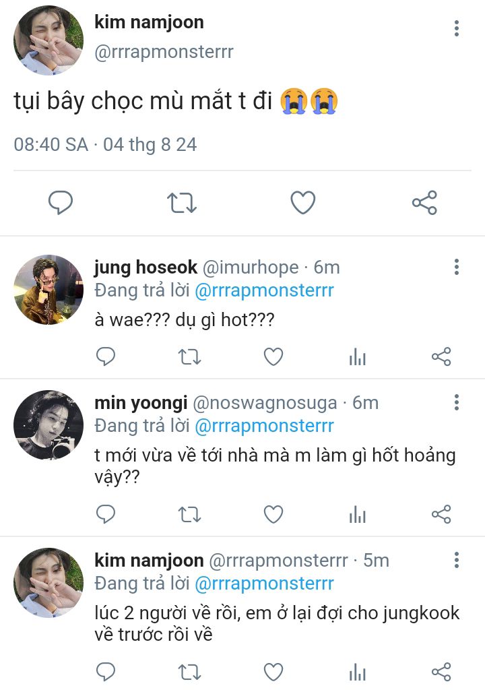The height and width of the screenshot is (692, 485).
Task: Open @rrrapmonsterrr mention in jung hoseok's reply
Action: [264, 290]
